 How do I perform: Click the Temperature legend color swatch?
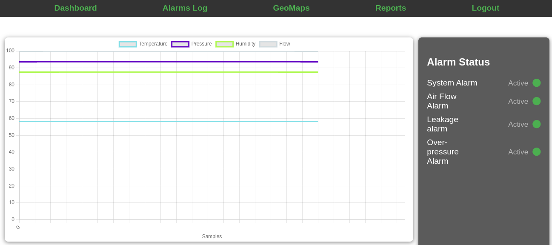128,44
